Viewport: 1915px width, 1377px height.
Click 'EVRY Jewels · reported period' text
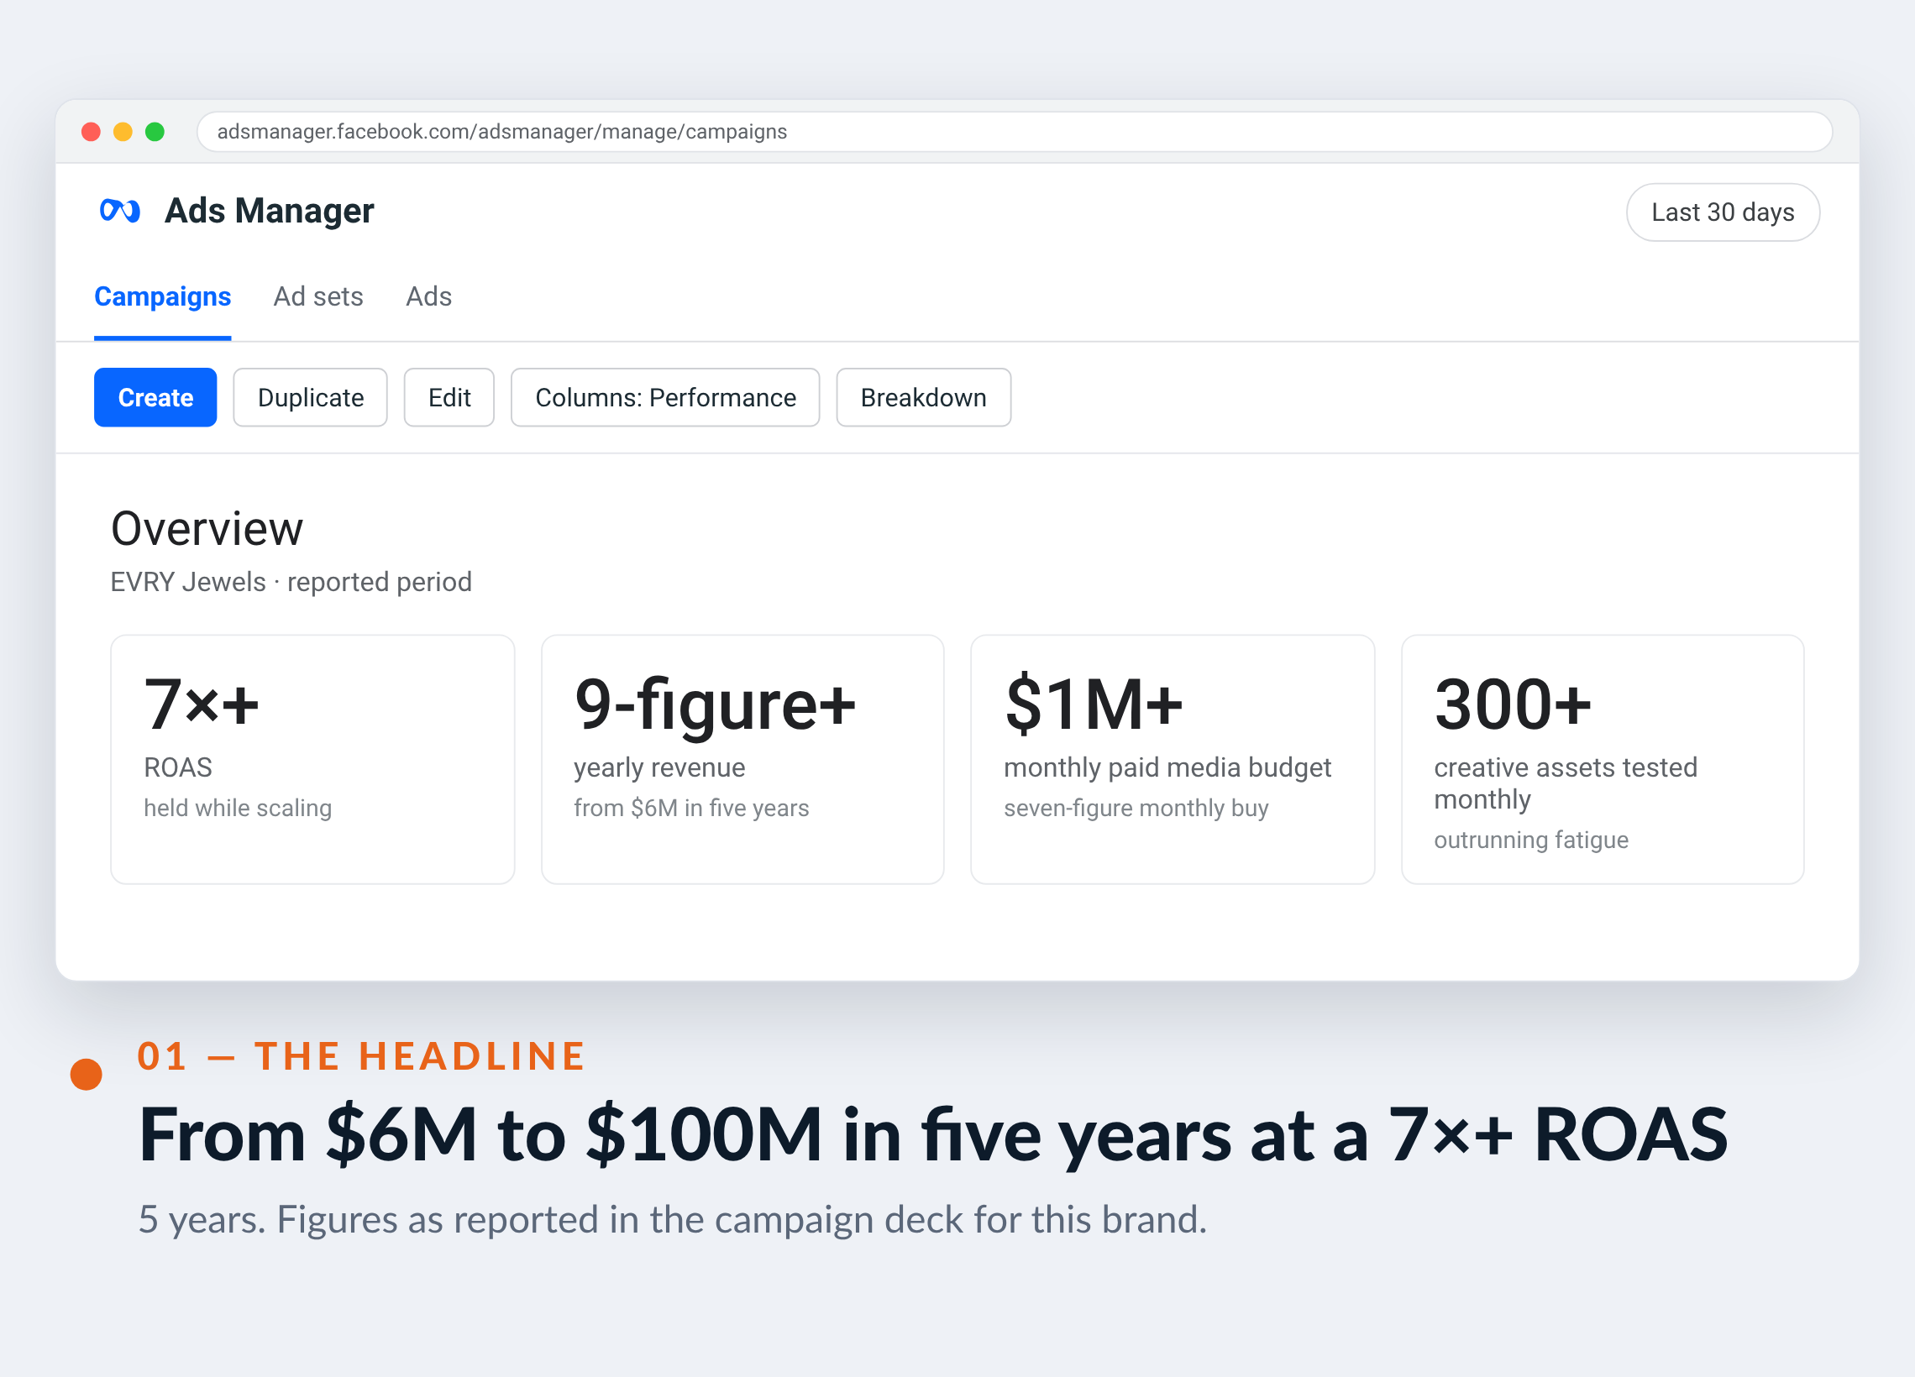[291, 582]
